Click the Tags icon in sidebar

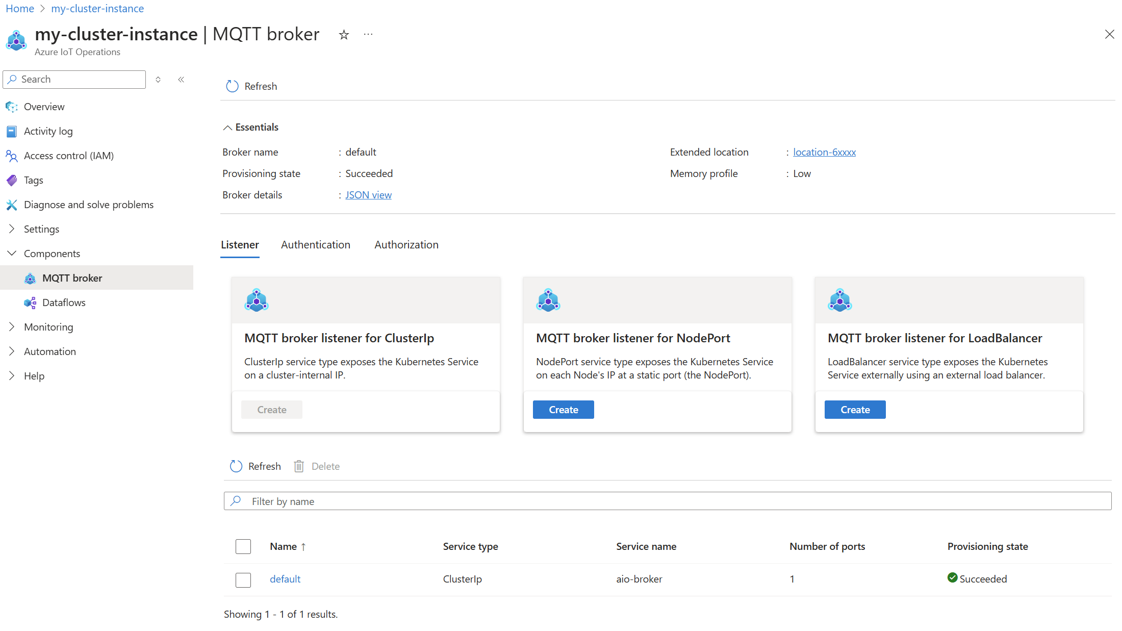click(12, 180)
